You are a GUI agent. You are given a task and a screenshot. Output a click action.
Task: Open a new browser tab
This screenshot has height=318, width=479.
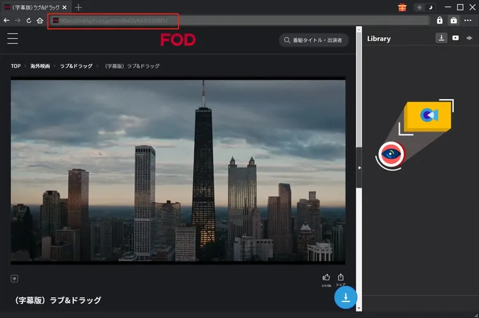click(79, 7)
